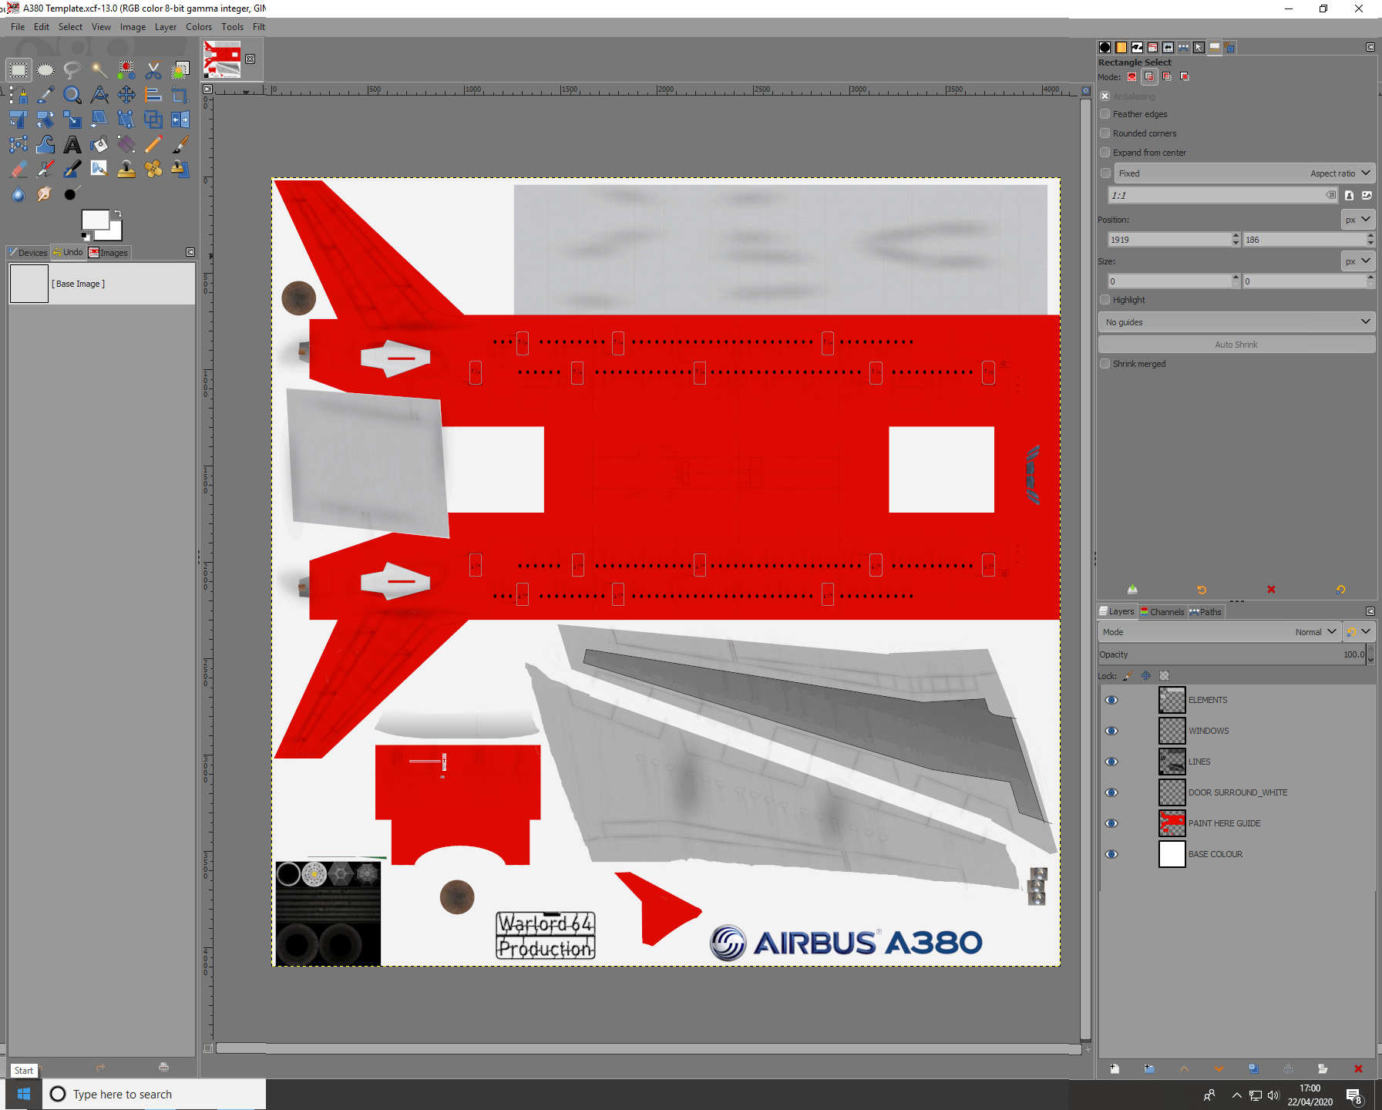Pick the Color Picker eyedropper tool
The width and height of the screenshot is (1382, 1110).
point(45,95)
